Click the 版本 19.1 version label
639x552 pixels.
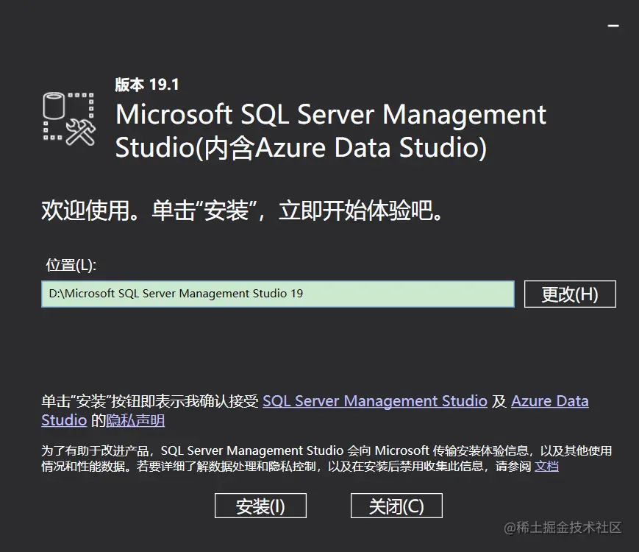point(147,85)
